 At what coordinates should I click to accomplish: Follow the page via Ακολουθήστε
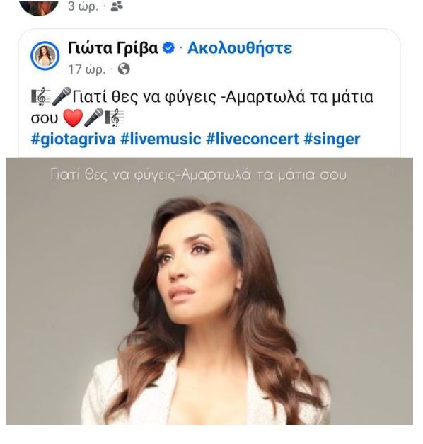coord(240,48)
